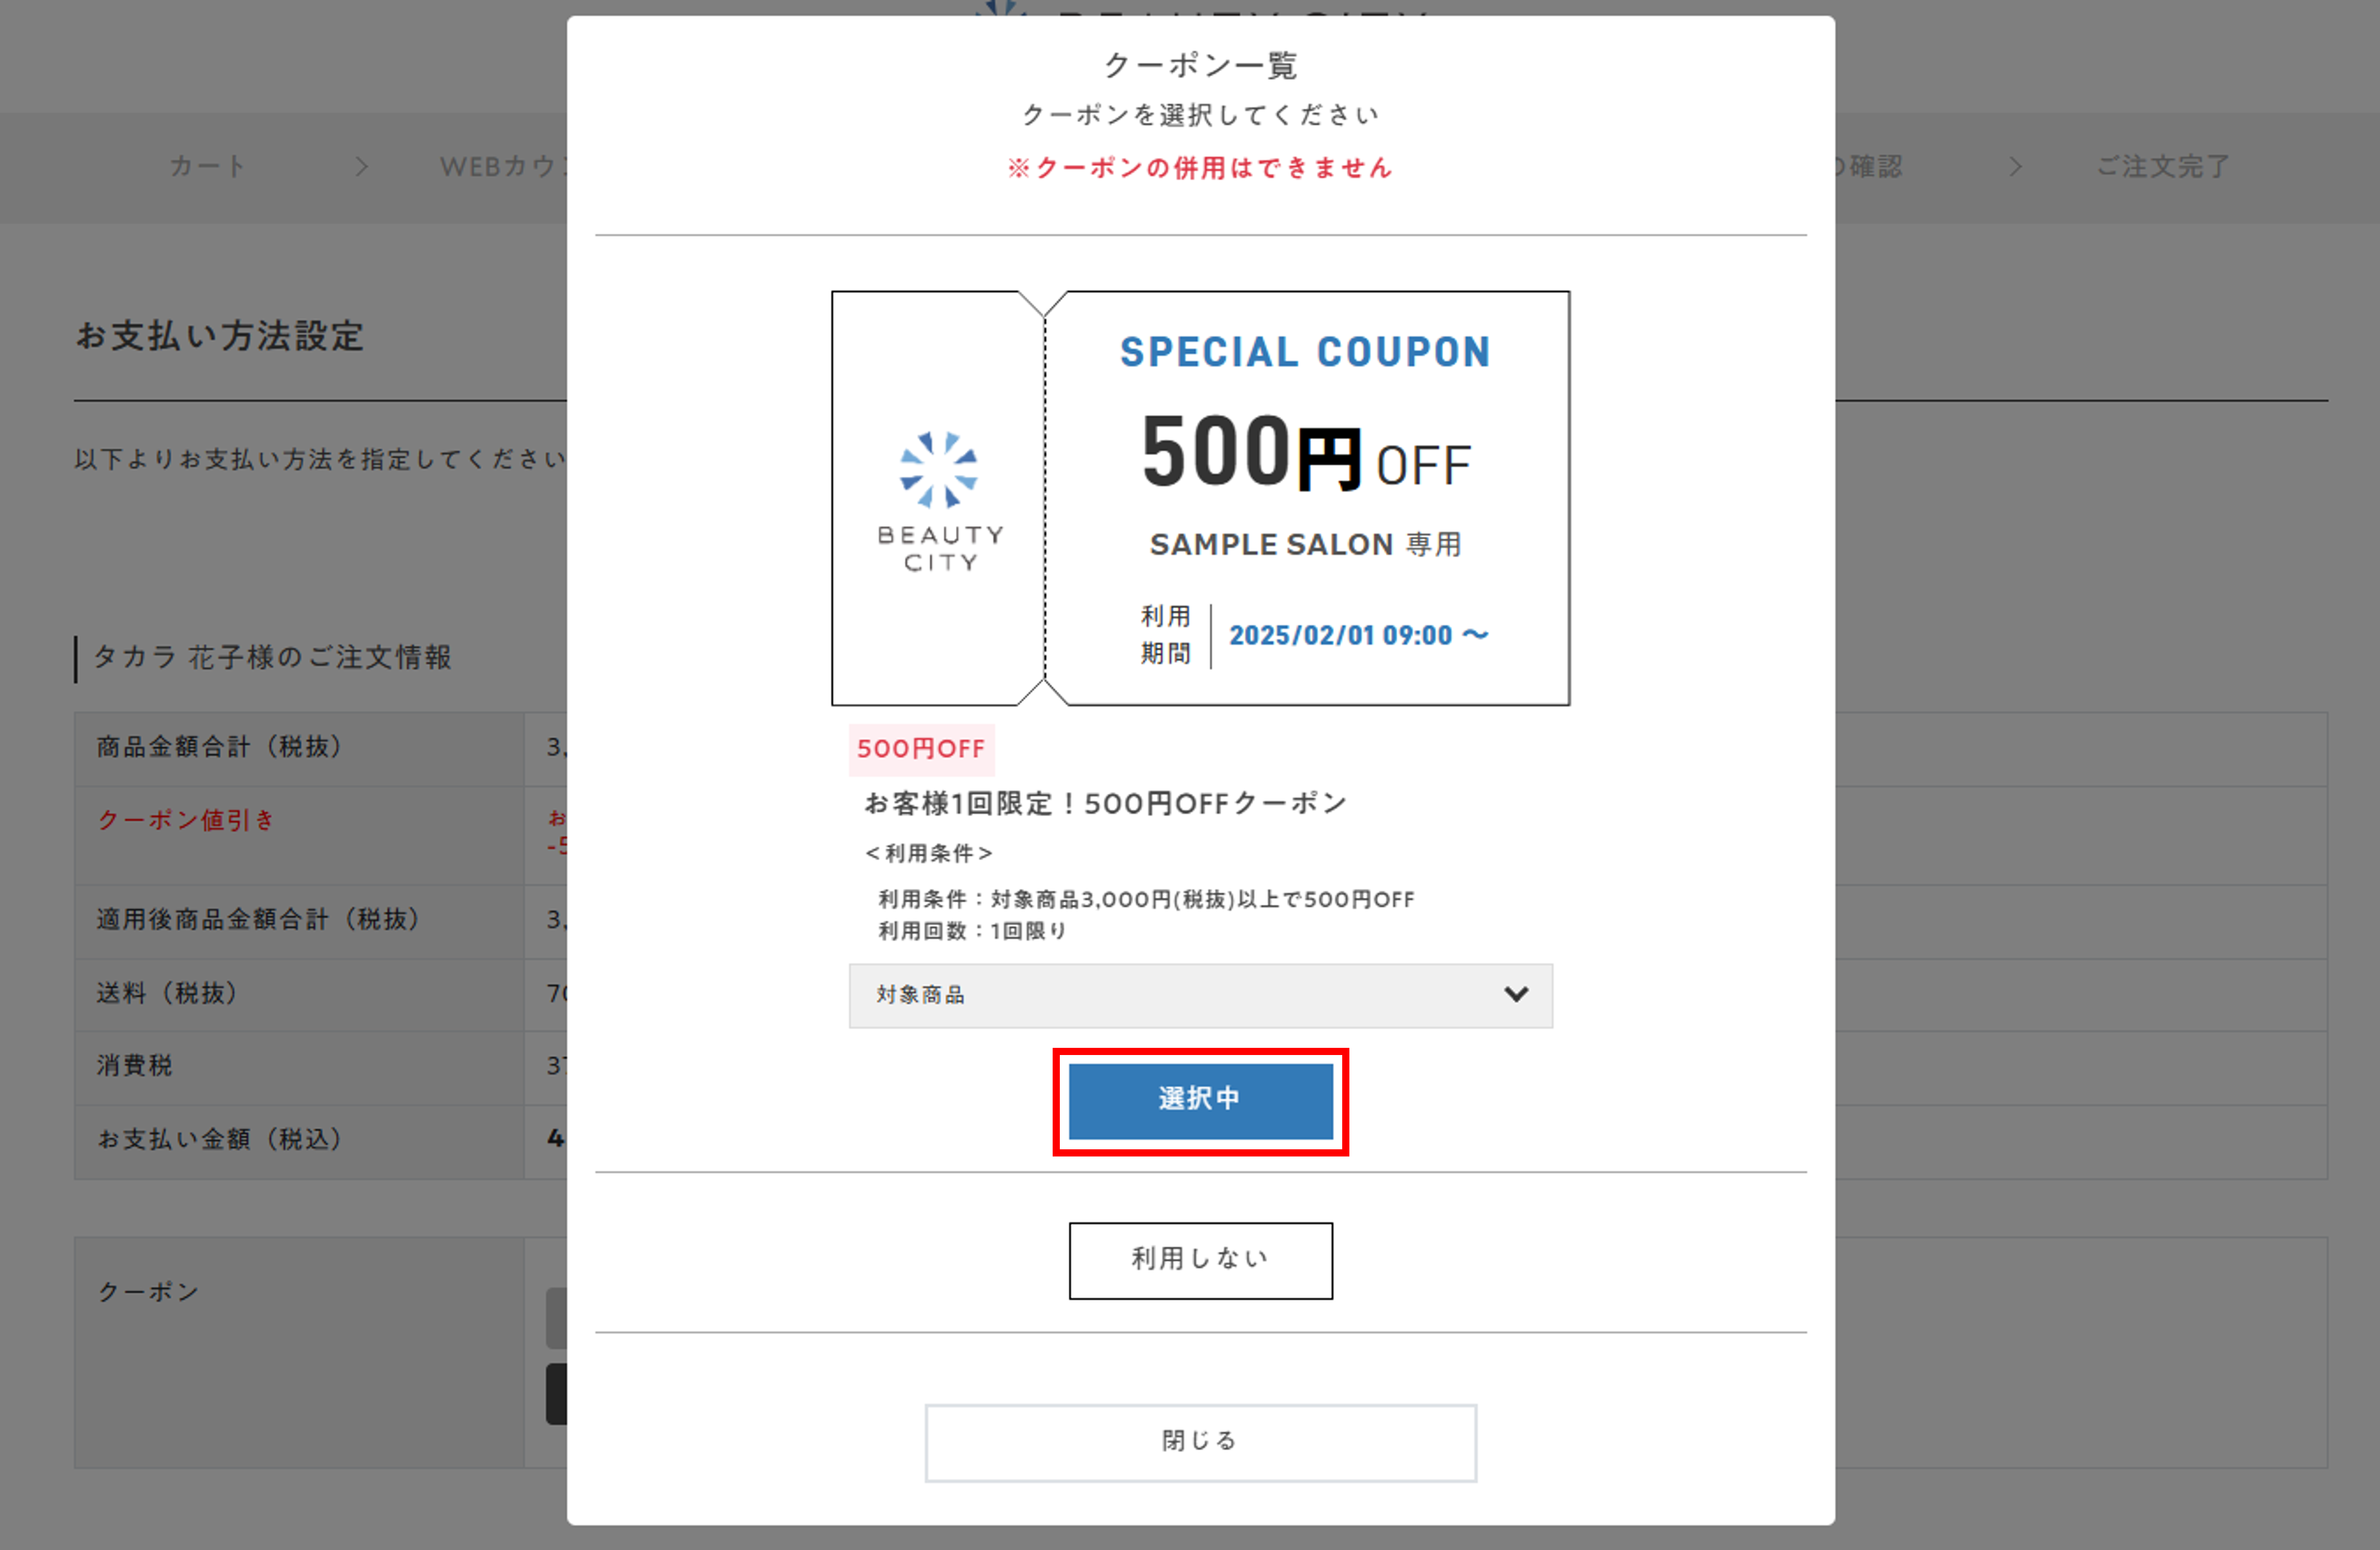Click the coupon start date 2025/02/01 09:00
Image resolution: width=2380 pixels, height=1550 pixels.
point(1340,635)
